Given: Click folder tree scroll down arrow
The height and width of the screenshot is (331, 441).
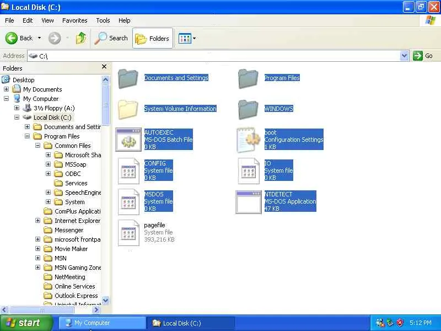Looking at the screenshot, I should (105, 300).
